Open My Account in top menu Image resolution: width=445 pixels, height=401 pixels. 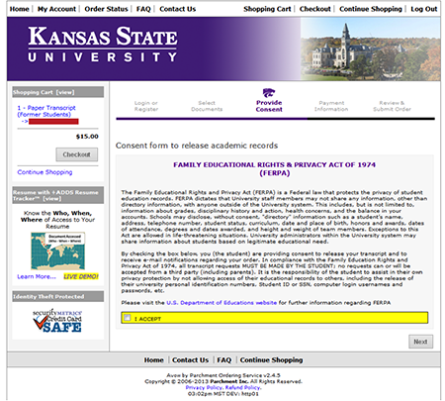click(56, 9)
